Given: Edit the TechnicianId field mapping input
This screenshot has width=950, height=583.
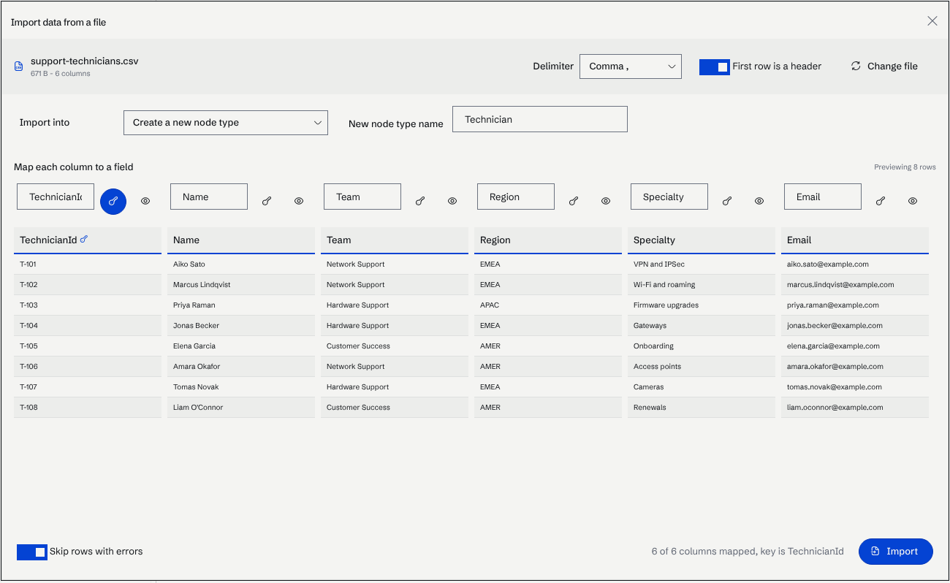Looking at the screenshot, I should click(x=56, y=197).
